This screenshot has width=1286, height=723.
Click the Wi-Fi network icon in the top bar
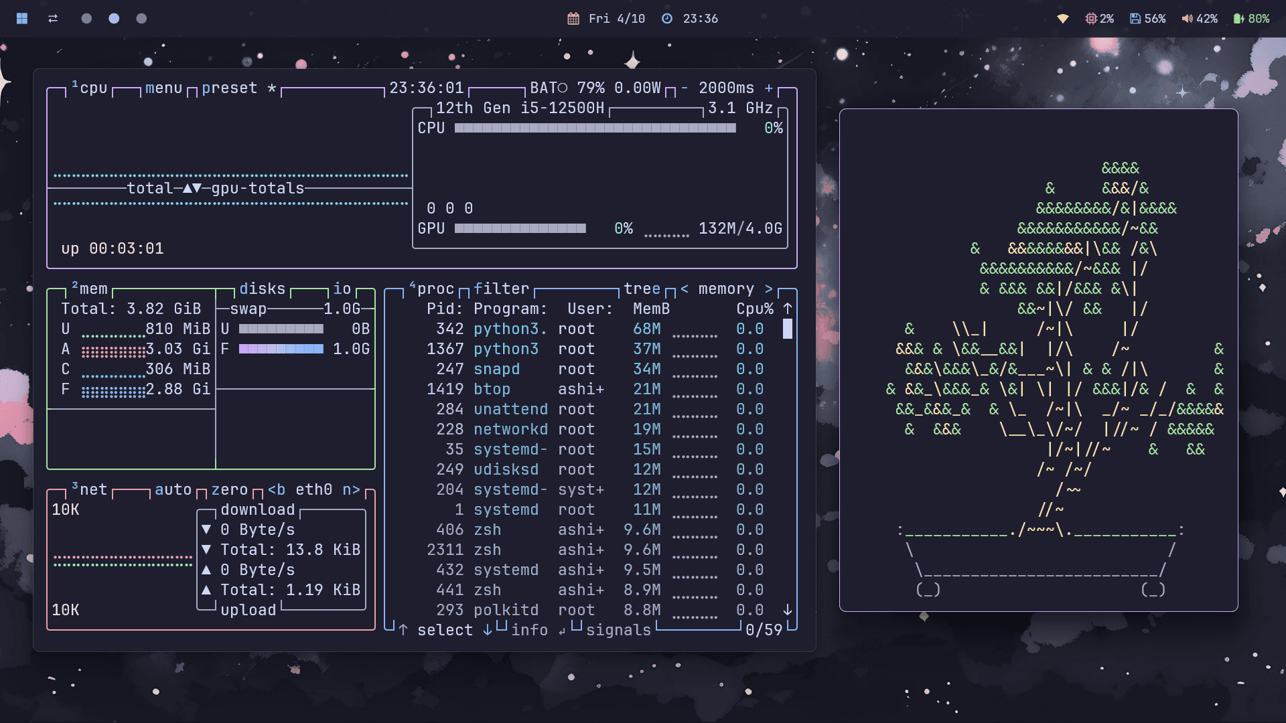(x=1063, y=19)
